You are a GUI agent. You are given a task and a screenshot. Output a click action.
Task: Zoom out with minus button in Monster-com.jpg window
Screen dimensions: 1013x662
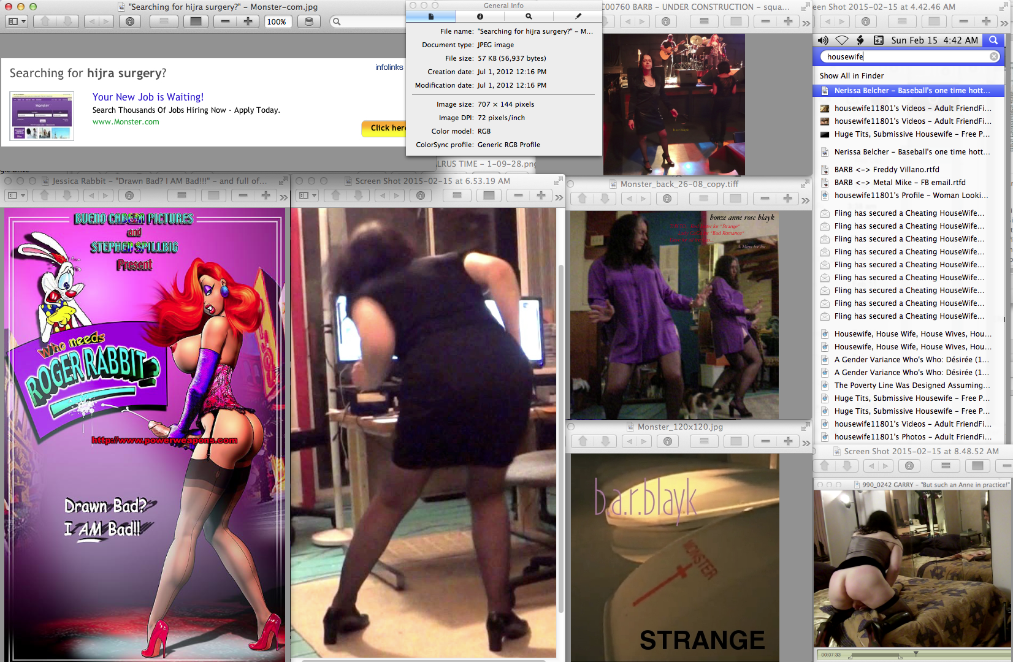225,21
